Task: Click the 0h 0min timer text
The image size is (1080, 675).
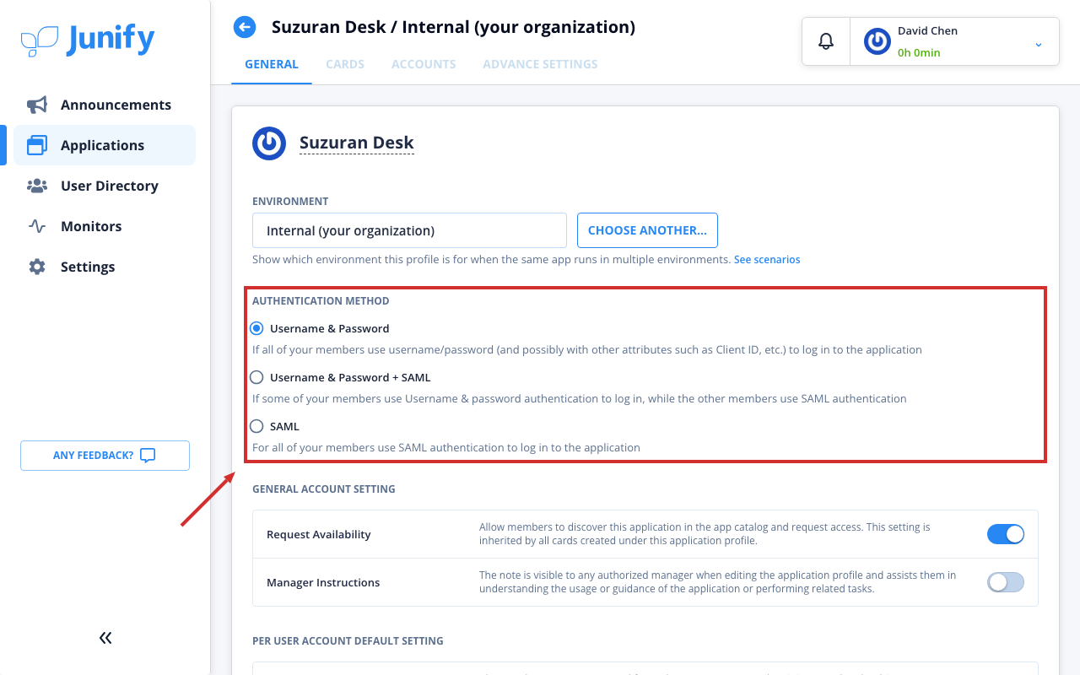Action: 919,52
